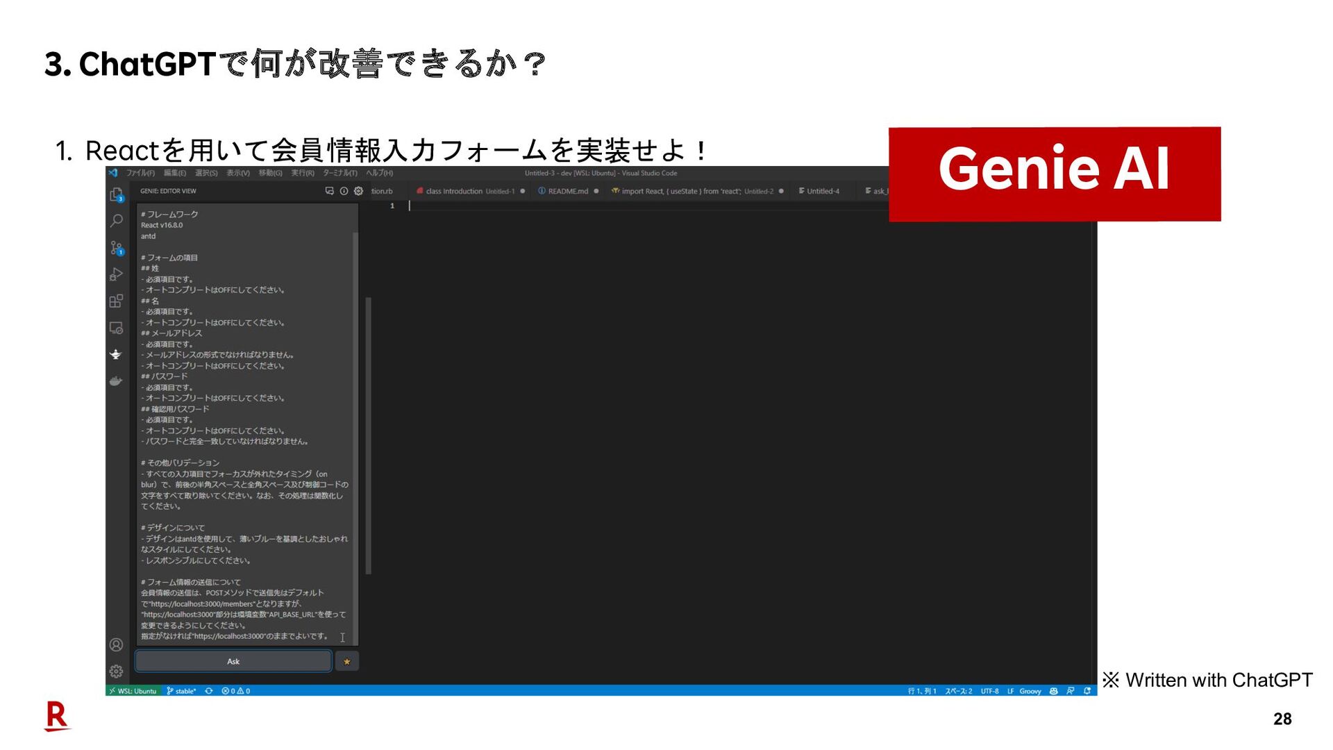Viewport: 1333px width, 750px height.
Task: Open the Genie AI lamp icon view
Action: (116, 354)
